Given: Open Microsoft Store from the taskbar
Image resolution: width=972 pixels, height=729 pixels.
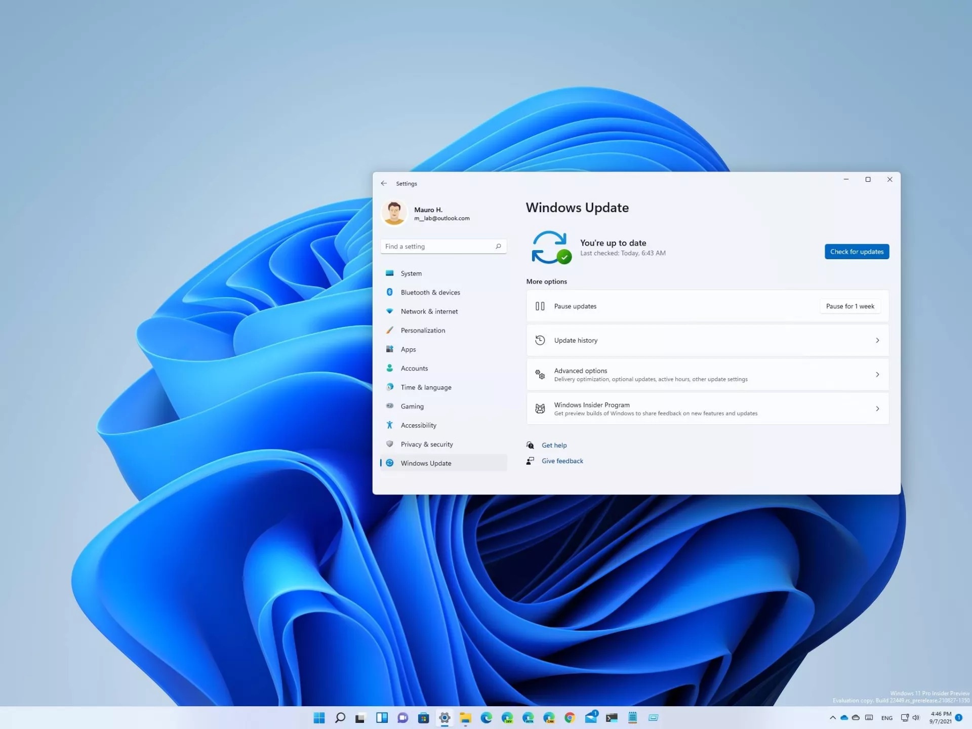Looking at the screenshot, I should [424, 717].
